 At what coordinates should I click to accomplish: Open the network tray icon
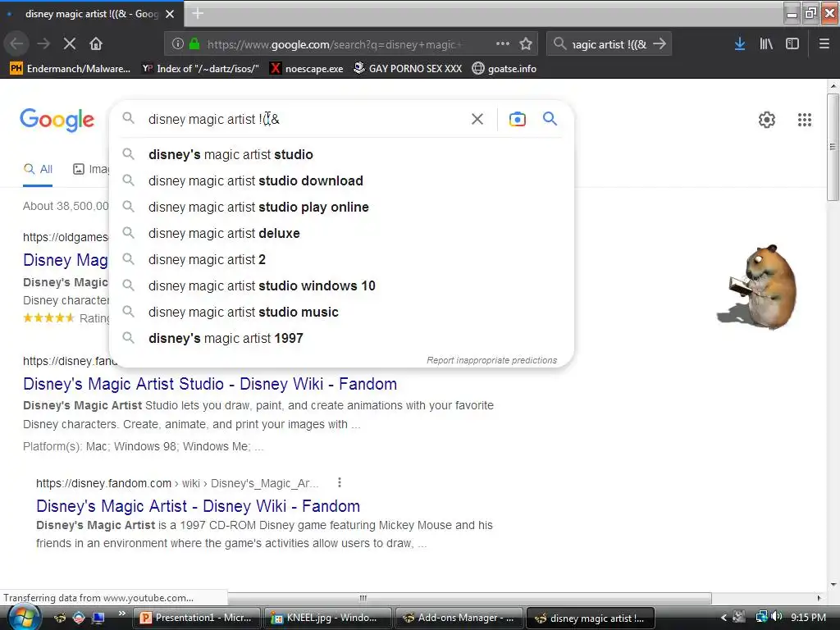point(761,617)
